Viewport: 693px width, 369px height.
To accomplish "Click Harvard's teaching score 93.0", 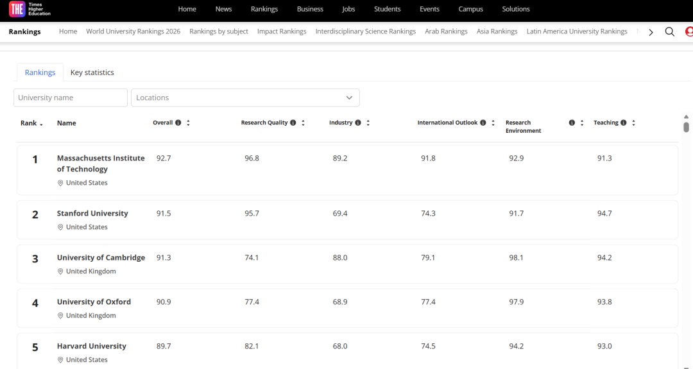I will click(x=604, y=346).
